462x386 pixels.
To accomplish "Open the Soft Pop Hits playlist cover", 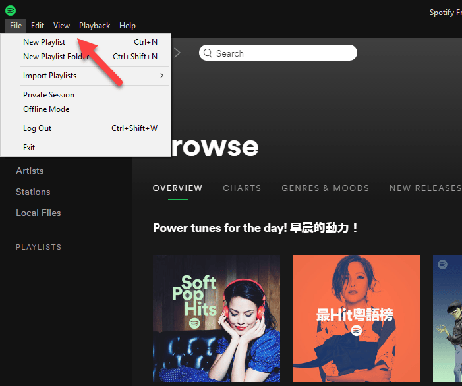I will pyautogui.click(x=216, y=318).
